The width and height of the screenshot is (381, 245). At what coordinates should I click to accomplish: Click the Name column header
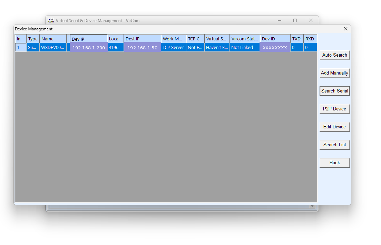click(53, 39)
